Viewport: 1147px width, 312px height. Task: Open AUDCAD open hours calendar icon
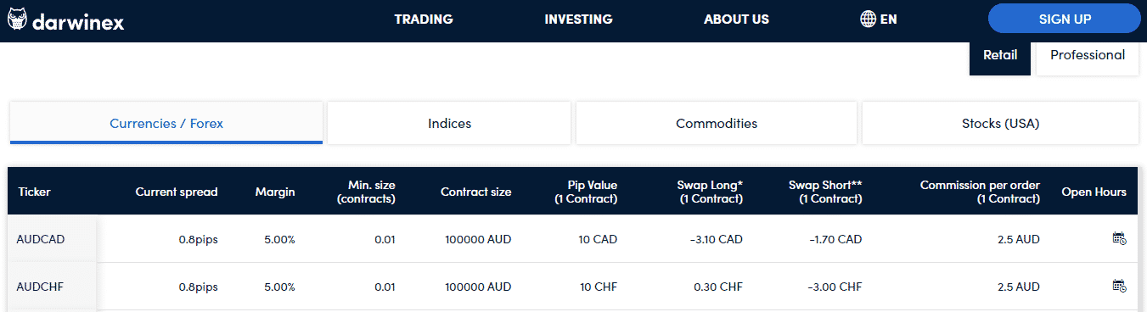(1119, 239)
